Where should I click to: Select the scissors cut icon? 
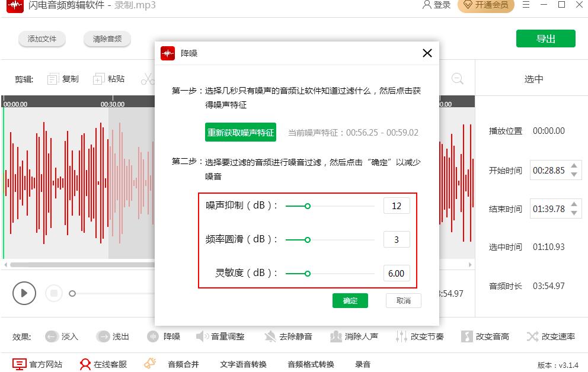point(148,79)
